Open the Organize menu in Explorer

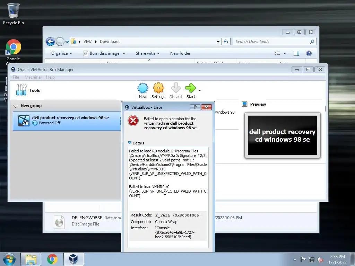[62, 53]
